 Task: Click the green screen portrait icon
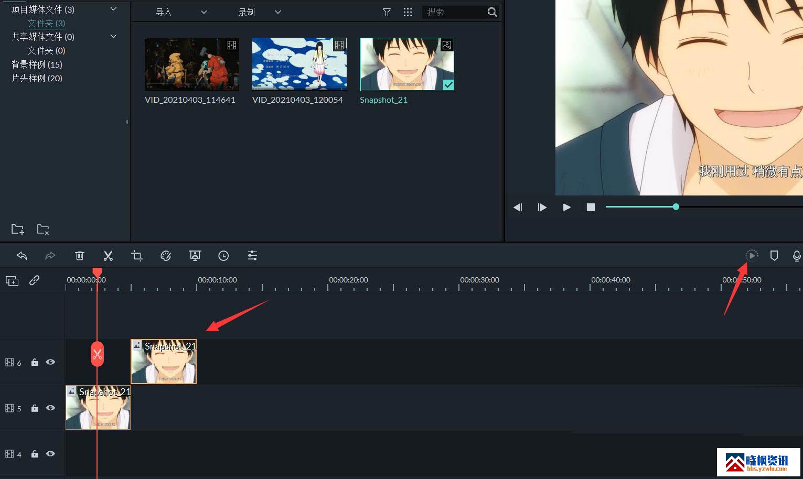click(195, 256)
